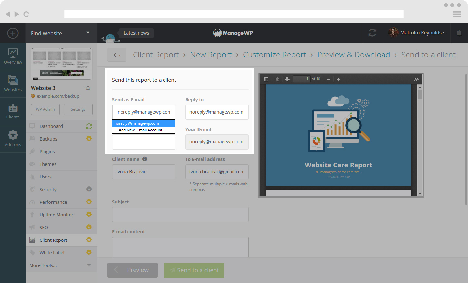This screenshot has width=468, height=283.
Task: Click the Backups gear badge
Action: click(89, 139)
